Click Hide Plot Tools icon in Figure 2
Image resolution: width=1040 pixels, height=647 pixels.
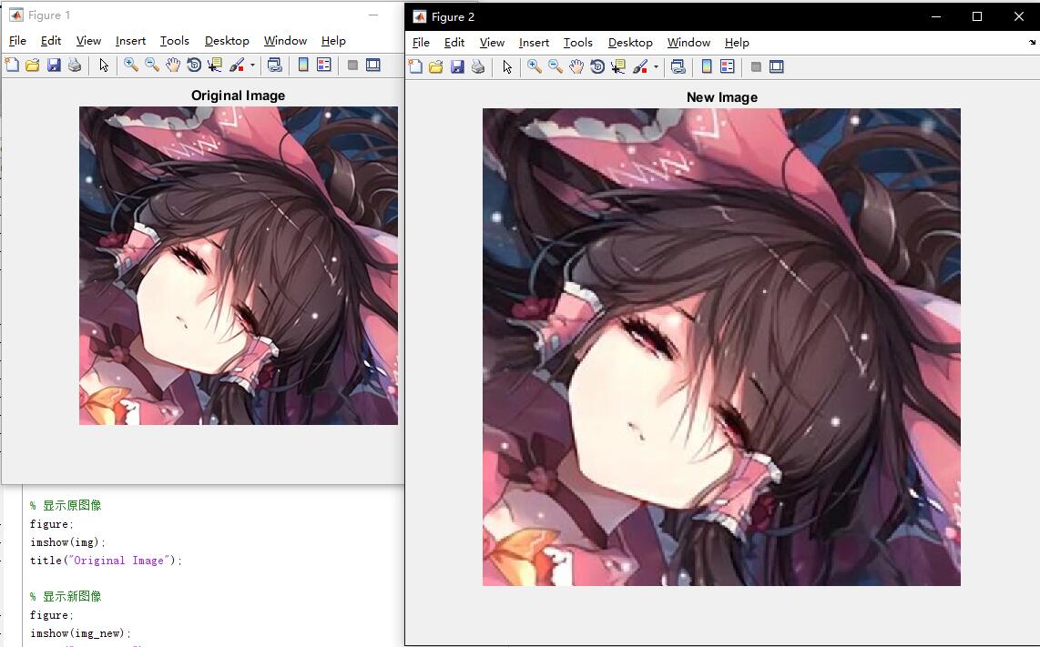click(756, 66)
